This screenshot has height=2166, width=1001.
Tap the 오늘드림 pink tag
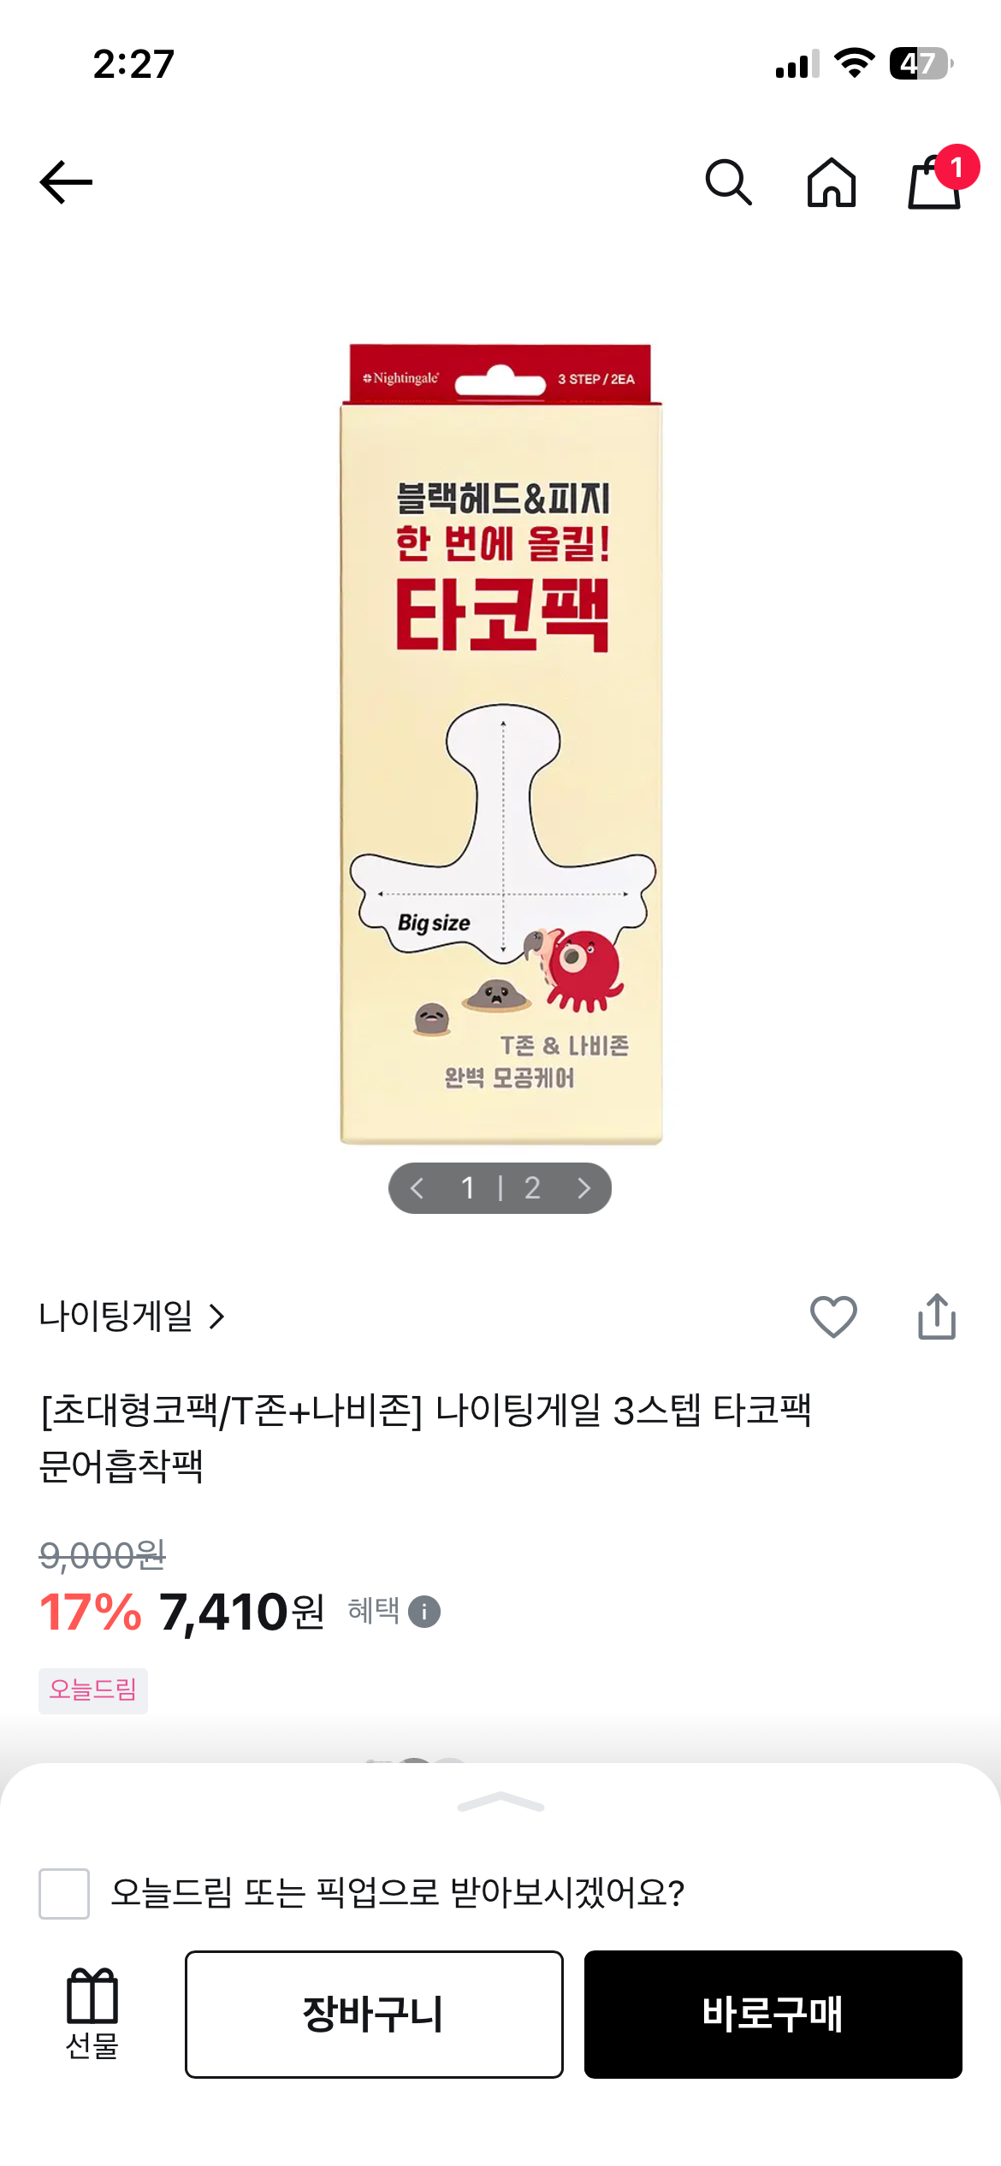(x=93, y=1690)
